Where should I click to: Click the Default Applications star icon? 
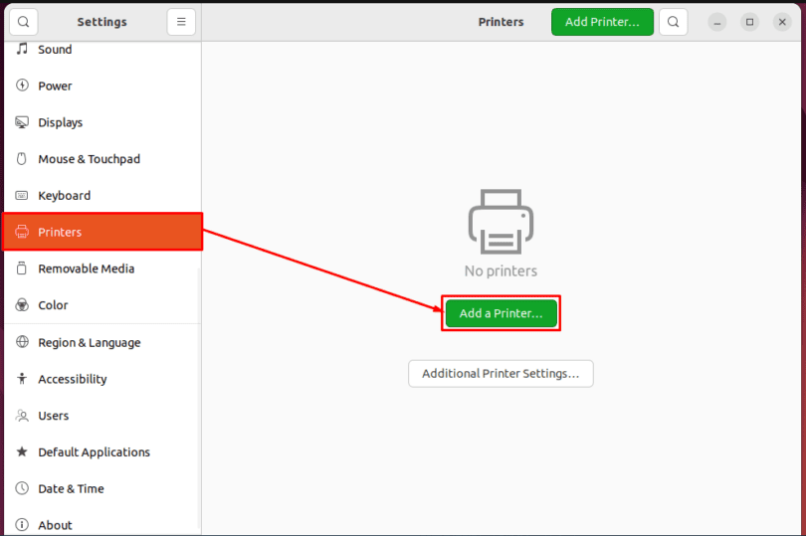(22, 451)
